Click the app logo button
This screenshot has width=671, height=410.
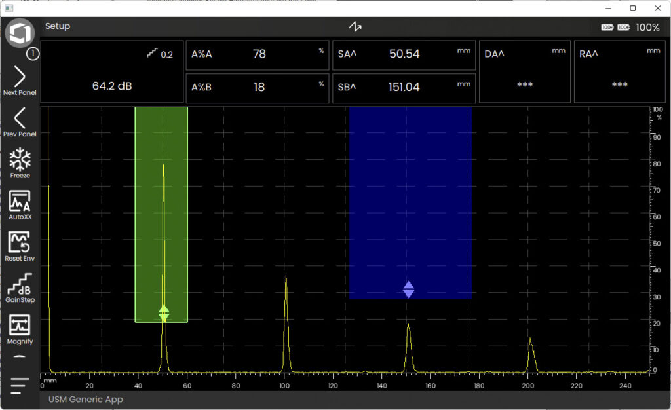20,33
